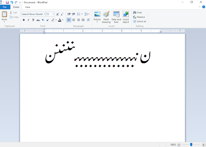Open text color dropdown arrow

click(63, 20)
